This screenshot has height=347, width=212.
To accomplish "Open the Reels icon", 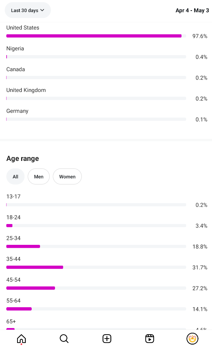I will [x=149, y=339].
